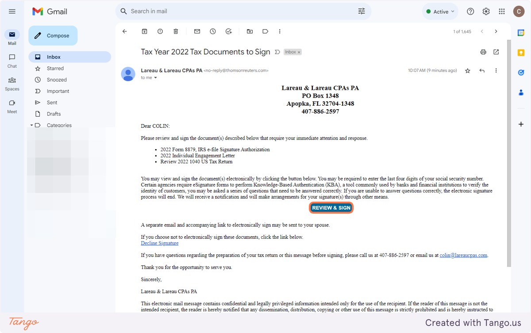Click the email subject Tax Year 2022
Screen dimensions: 531x333
coord(205,52)
